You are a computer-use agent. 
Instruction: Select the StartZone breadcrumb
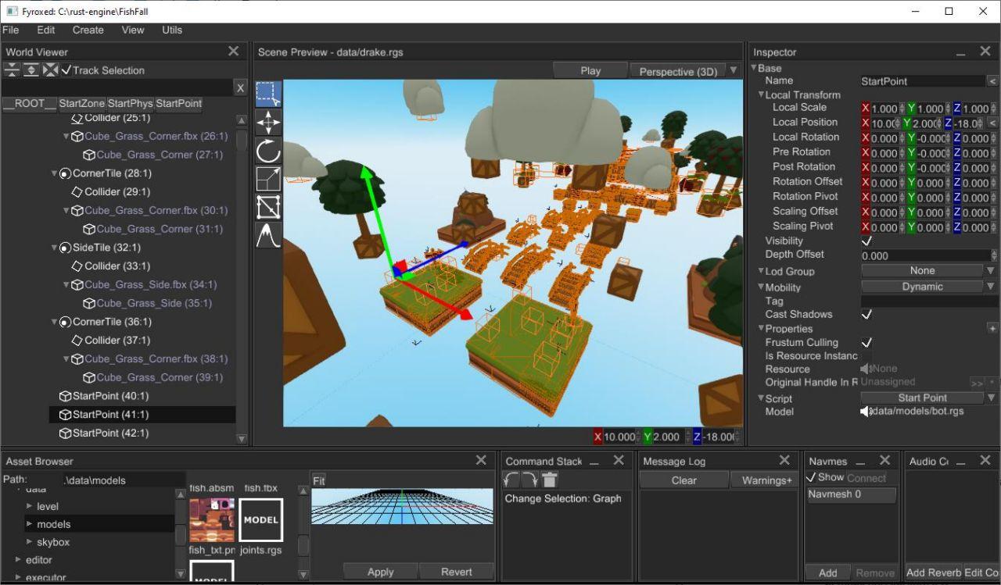pos(81,103)
